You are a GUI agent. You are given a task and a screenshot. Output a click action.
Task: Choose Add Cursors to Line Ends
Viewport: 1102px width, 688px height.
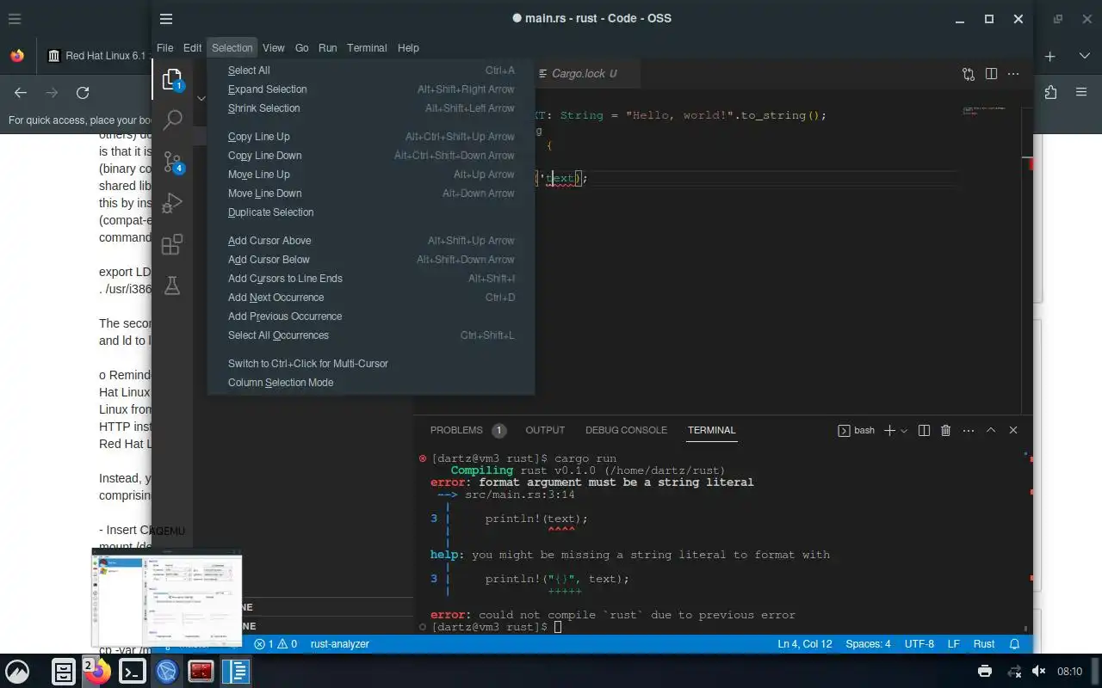click(x=371, y=279)
